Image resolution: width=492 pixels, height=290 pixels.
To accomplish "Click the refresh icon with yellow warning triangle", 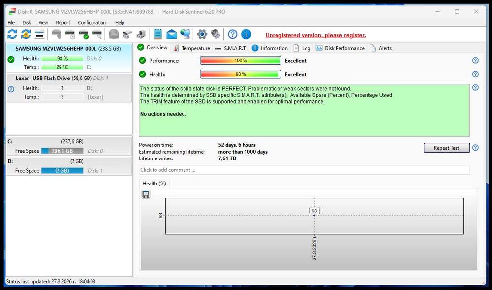I will (x=26, y=34).
